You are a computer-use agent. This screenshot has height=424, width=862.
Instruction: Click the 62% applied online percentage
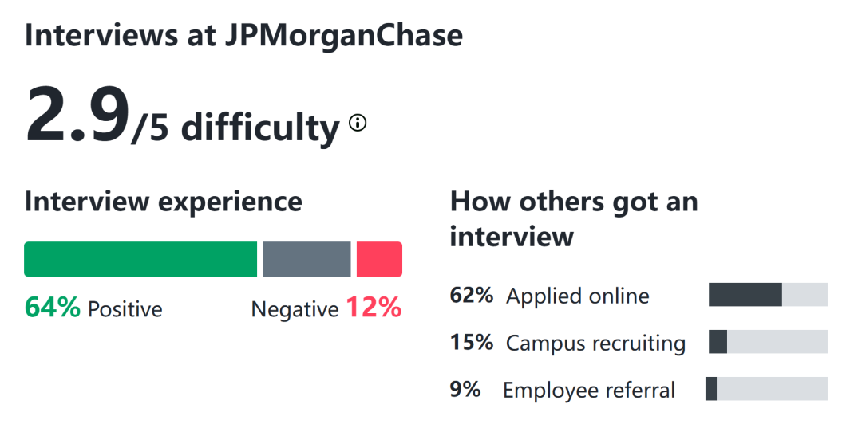(x=472, y=296)
